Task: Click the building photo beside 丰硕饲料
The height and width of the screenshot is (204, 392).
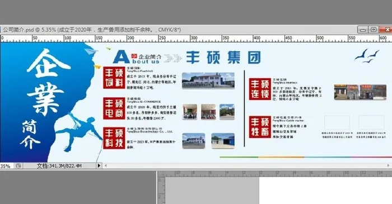Action: point(208,80)
